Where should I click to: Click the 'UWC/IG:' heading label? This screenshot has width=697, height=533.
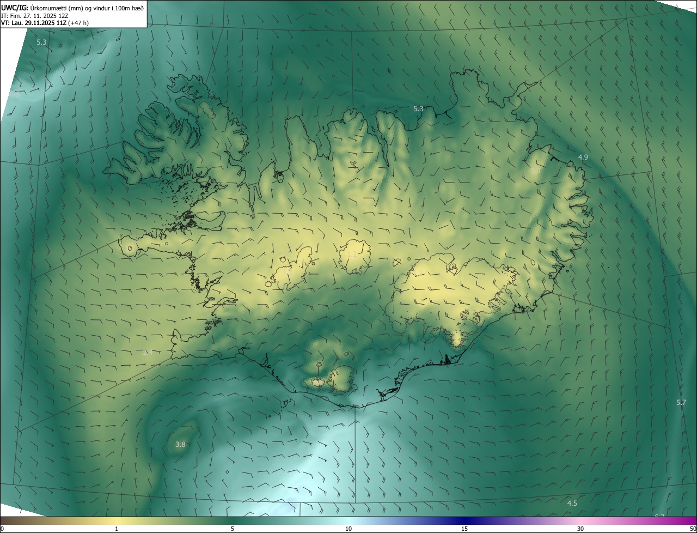14,8
